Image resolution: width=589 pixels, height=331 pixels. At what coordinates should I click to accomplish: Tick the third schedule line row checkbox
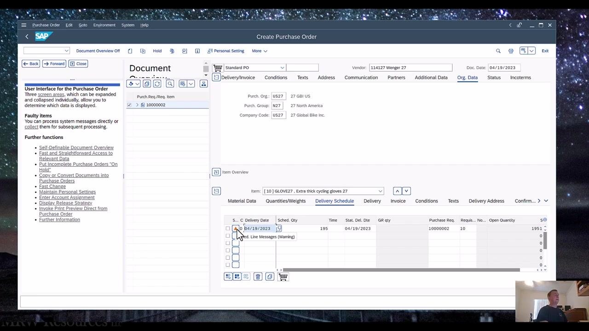[x=228, y=243]
